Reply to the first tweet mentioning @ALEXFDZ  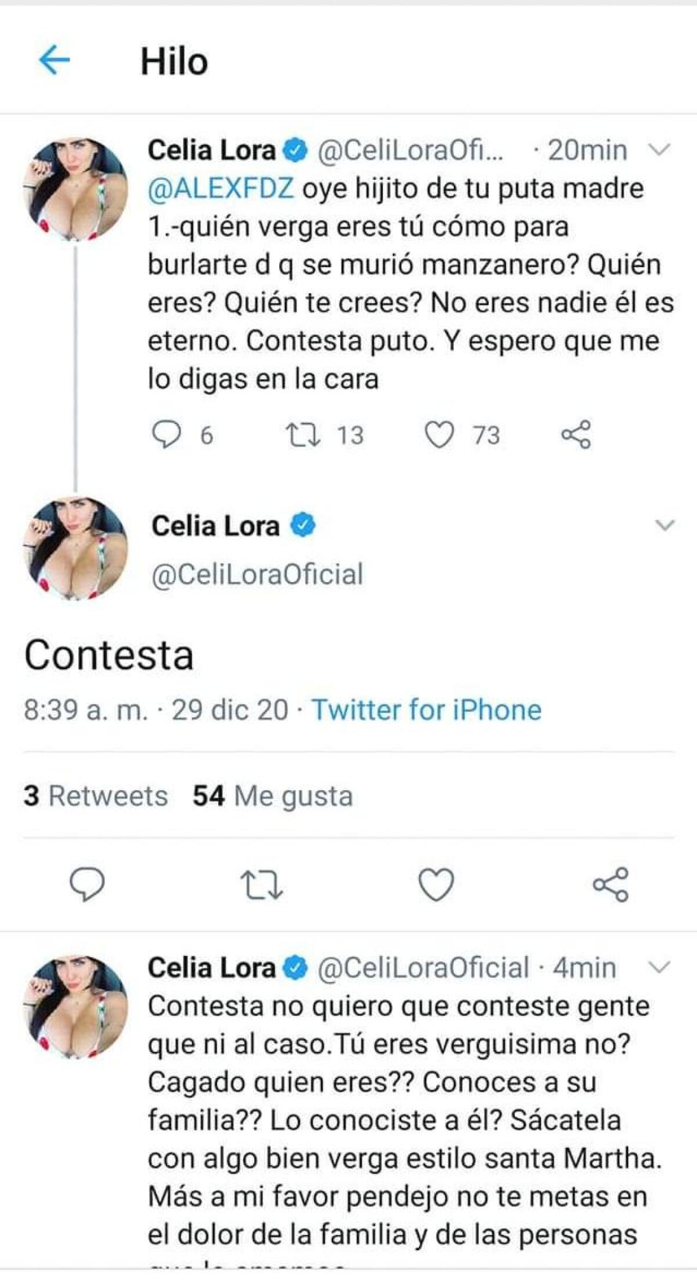tap(167, 435)
